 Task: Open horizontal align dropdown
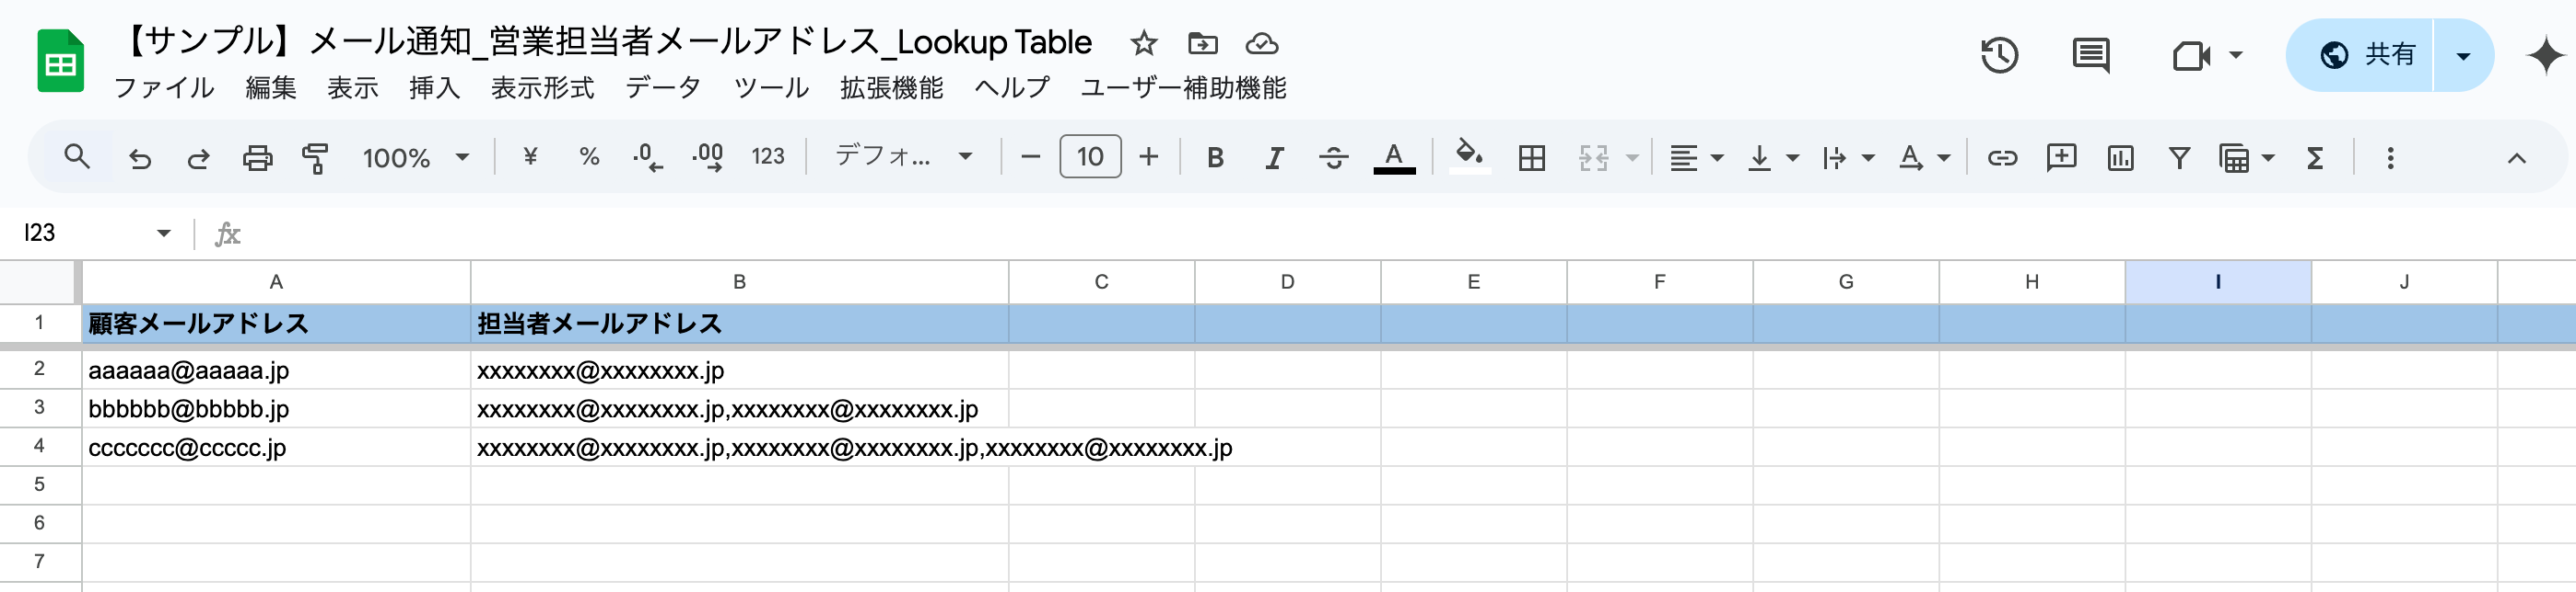coord(1696,158)
